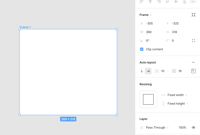Select the Frame 1 label on canvas
The height and width of the screenshot is (135, 200).
tap(25, 27)
